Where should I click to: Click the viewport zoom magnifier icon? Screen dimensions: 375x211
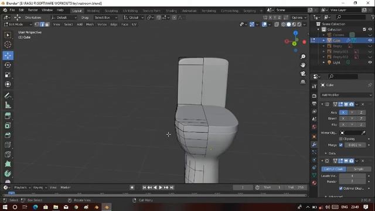coord(303,57)
